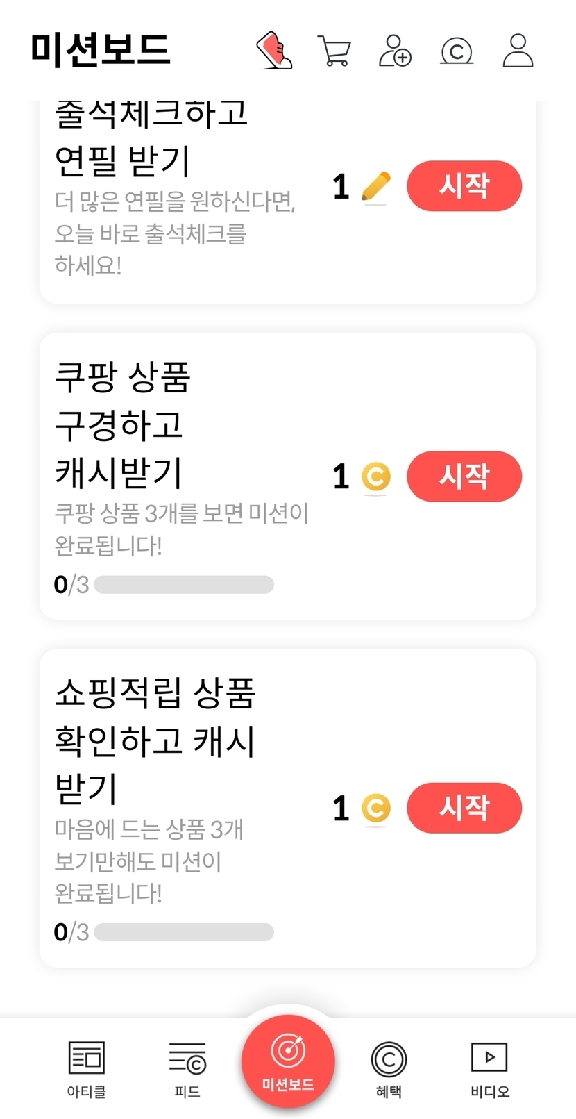This screenshot has width=576, height=1119.
Task: Start the 출석체크 pencil mission
Action: tap(464, 186)
